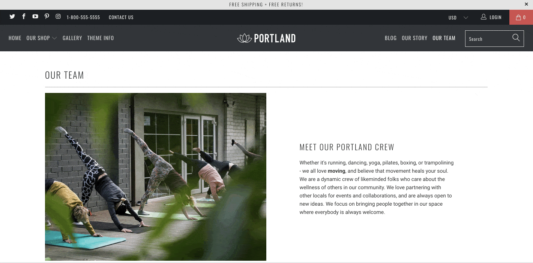The image size is (533, 263).
Task: Click the Login user icon
Action: point(483,17)
